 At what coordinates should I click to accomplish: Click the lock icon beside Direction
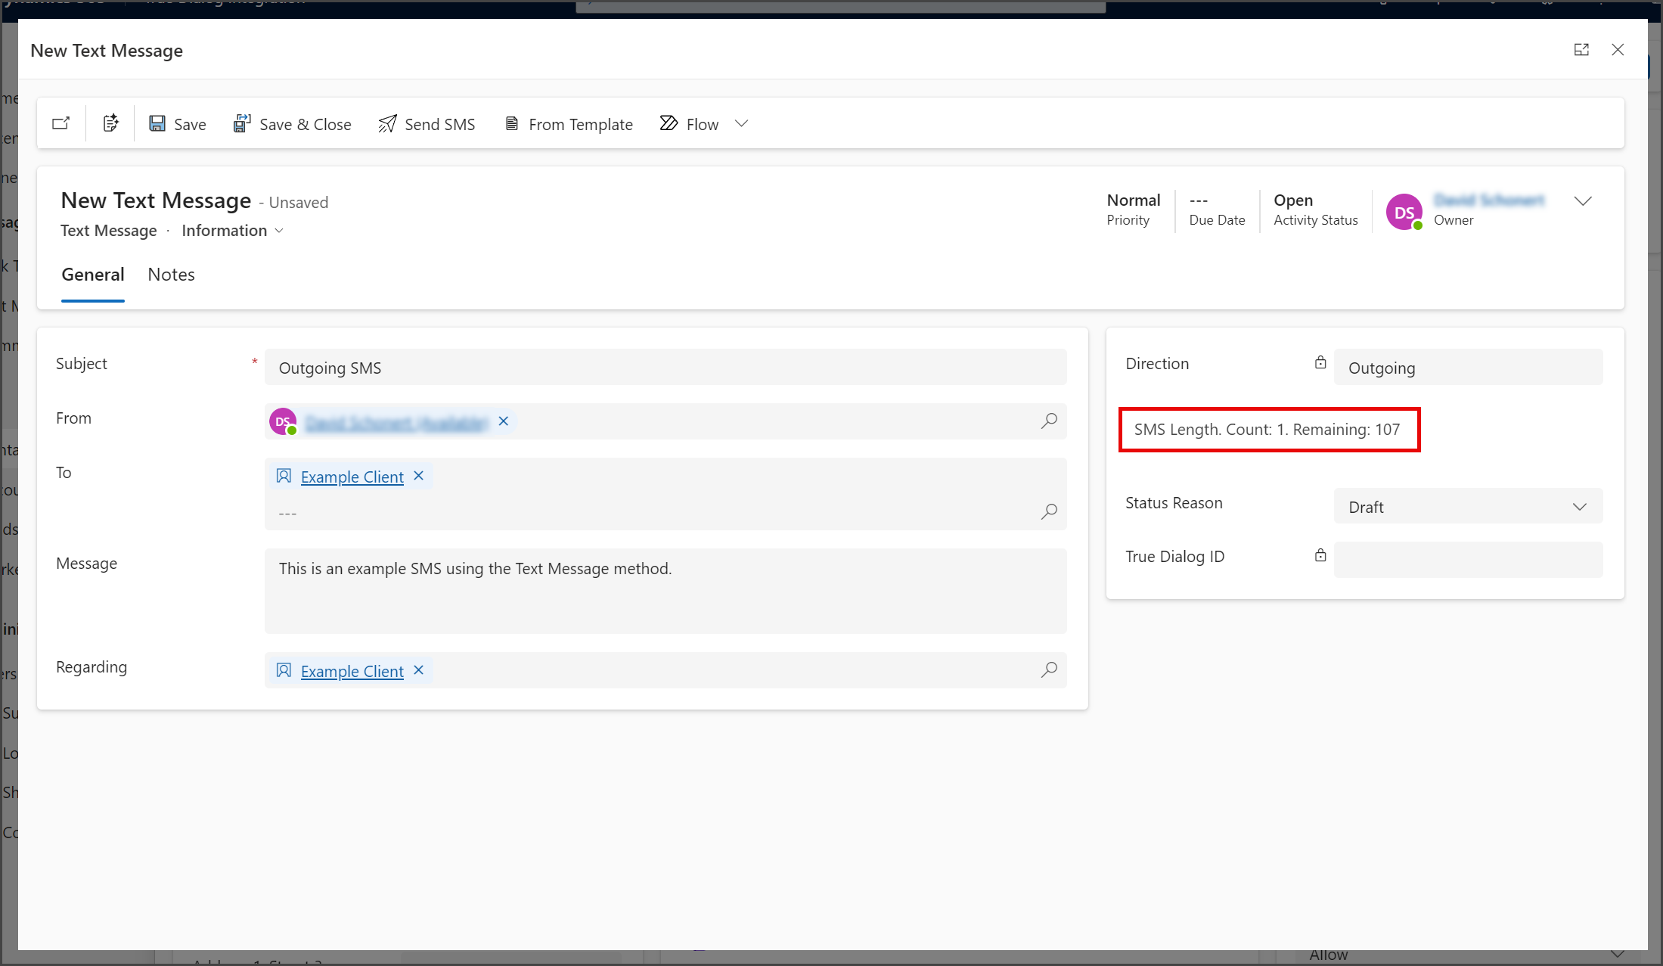[x=1320, y=363]
